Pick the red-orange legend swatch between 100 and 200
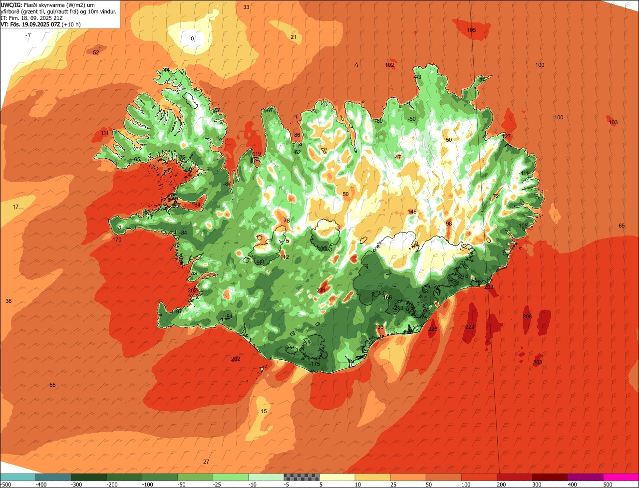This screenshot has height=488, width=639. [x=479, y=477]
